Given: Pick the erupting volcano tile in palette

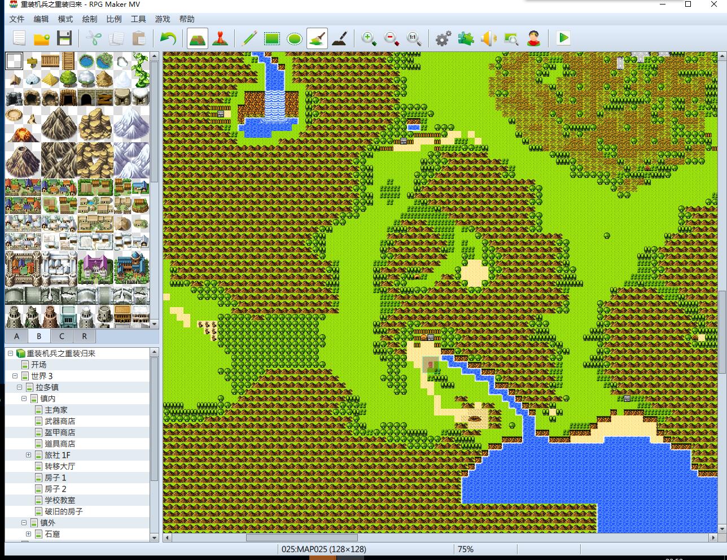Looking at the screenshot, I should 23,134.
